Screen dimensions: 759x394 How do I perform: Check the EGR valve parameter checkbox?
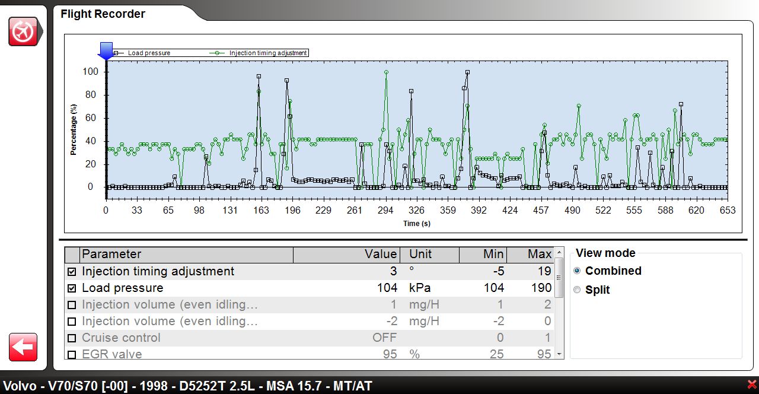[x=72, y=355]
